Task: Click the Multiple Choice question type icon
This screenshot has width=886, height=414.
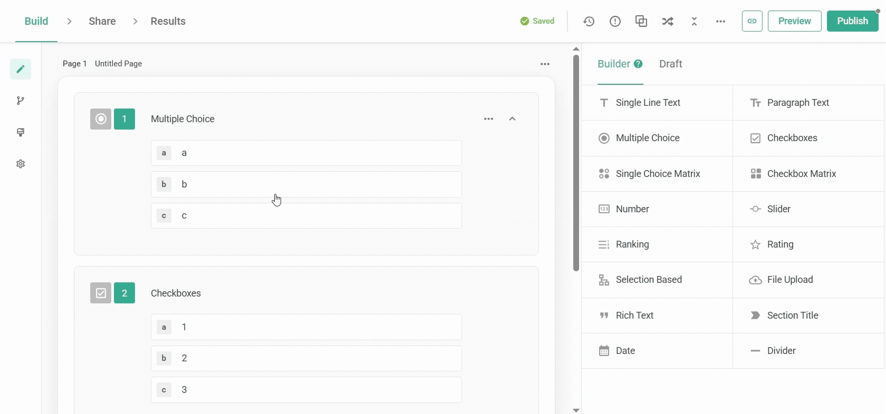Action: 101,119
